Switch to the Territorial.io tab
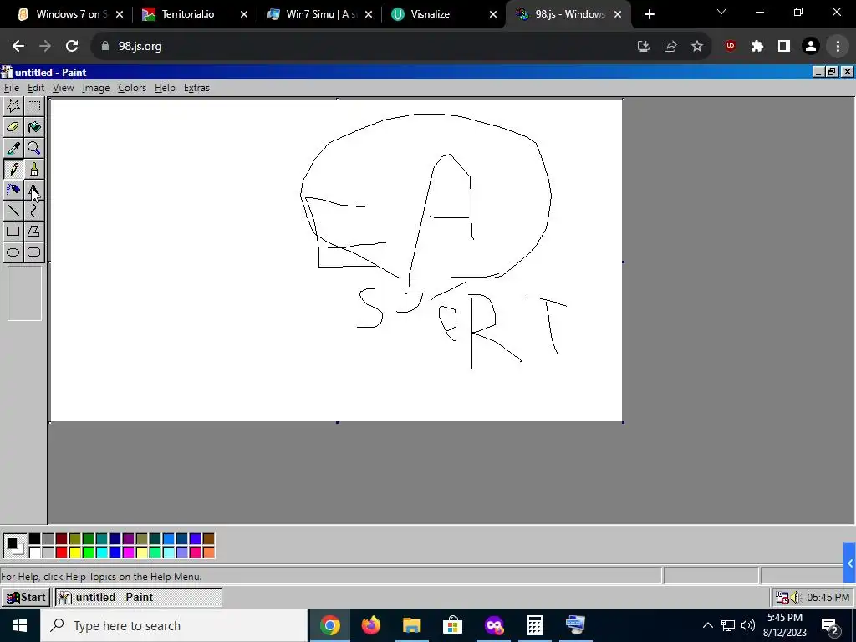856x642 pixels. coord(188,14)
